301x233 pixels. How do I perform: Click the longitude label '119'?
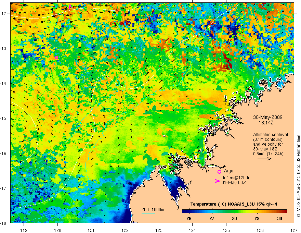pos(24,230)
